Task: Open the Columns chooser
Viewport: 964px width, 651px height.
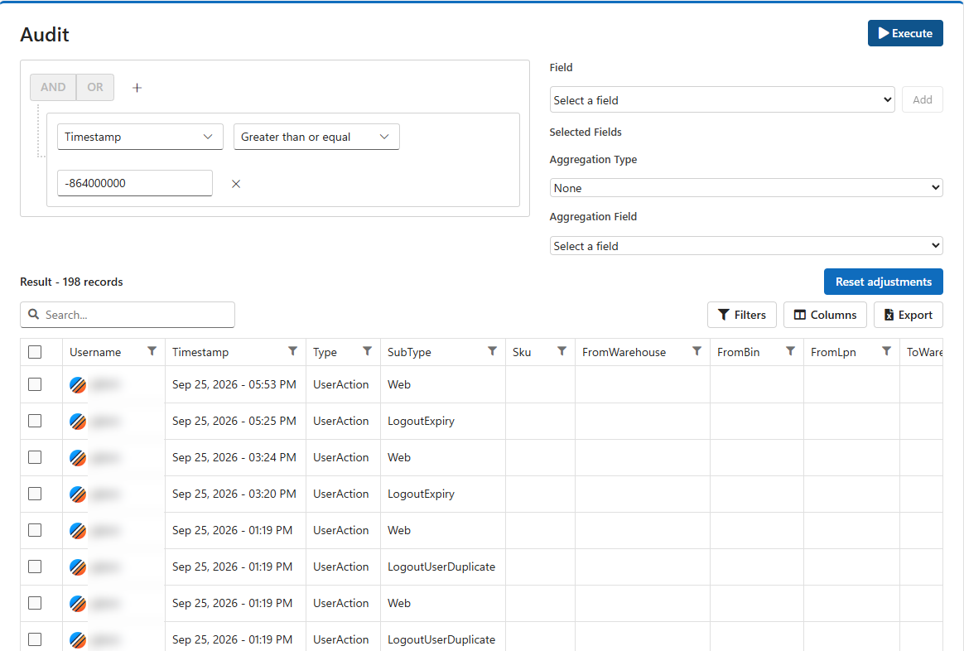Action: 825,315
